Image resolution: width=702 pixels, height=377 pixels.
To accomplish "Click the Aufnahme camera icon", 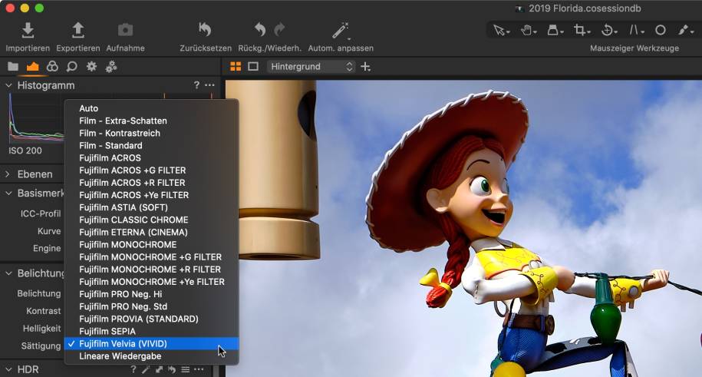I will point(125,30).
